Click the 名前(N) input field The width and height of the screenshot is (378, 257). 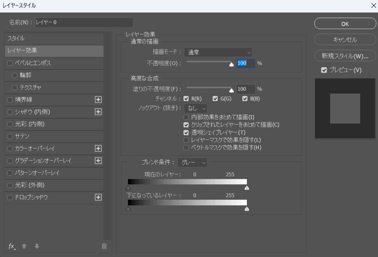coord(84,23)
